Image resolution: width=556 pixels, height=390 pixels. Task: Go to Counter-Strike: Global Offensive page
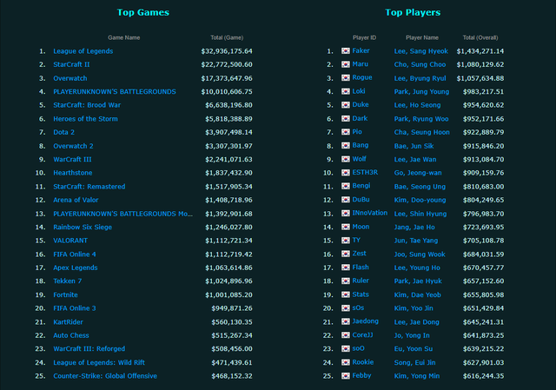pos(105,376)
